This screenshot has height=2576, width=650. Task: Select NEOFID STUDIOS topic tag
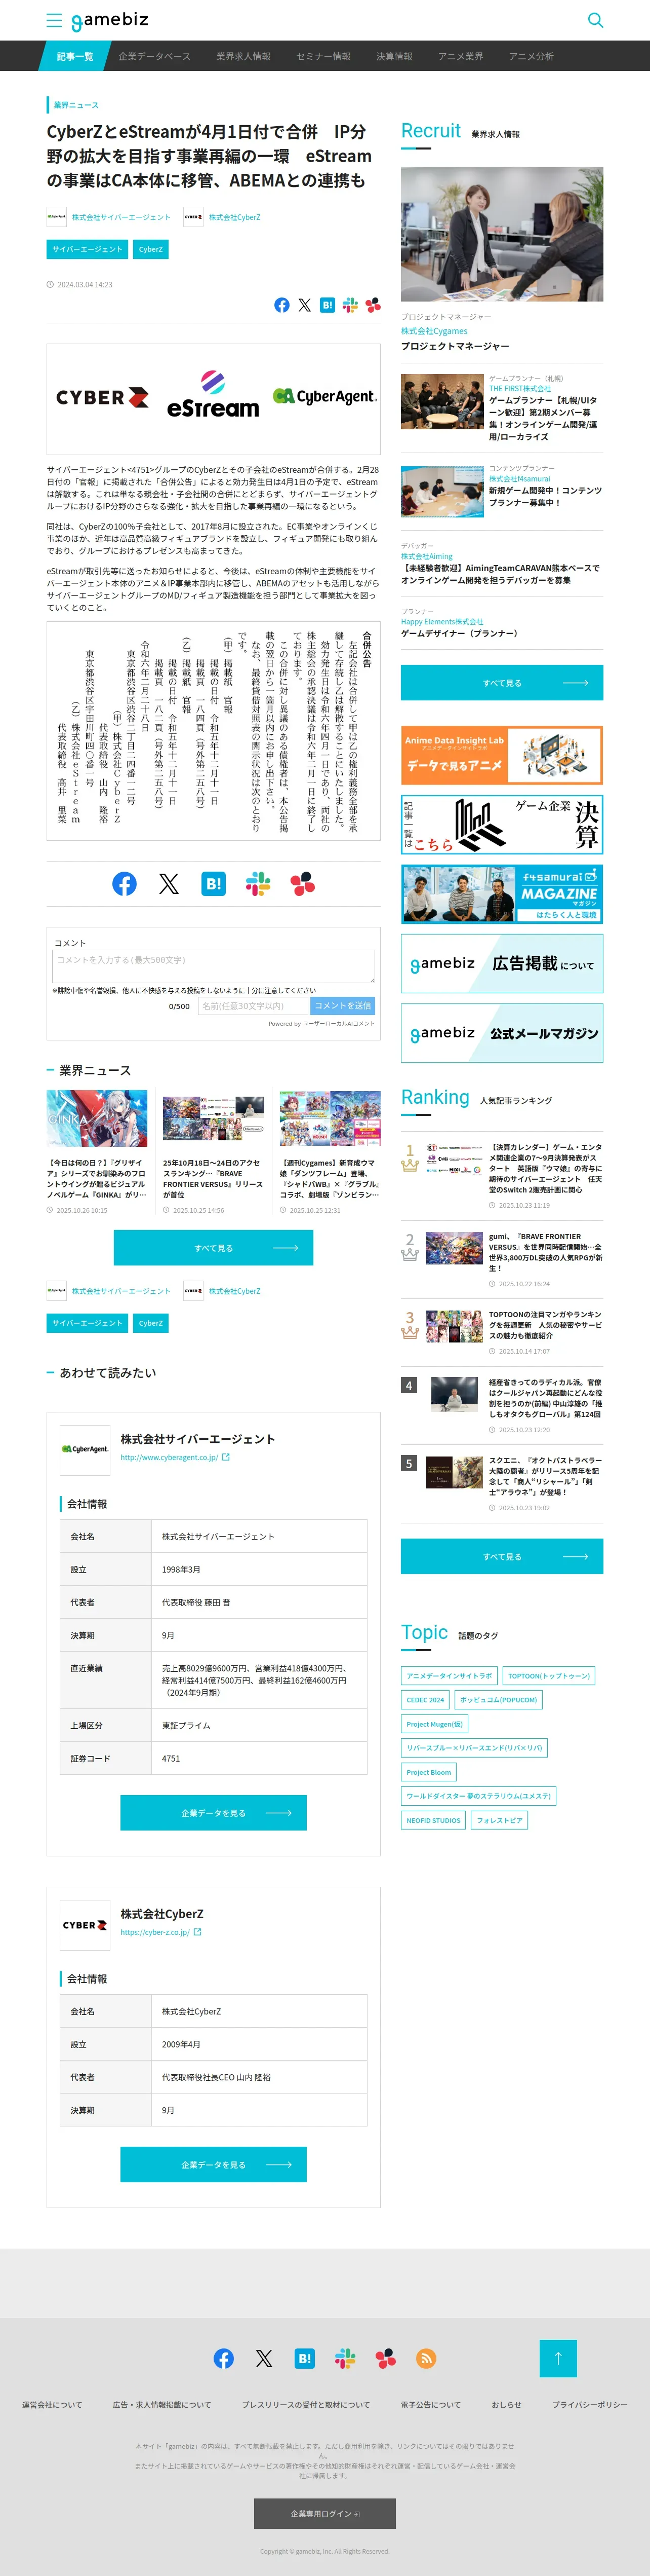pos(433,1820)
